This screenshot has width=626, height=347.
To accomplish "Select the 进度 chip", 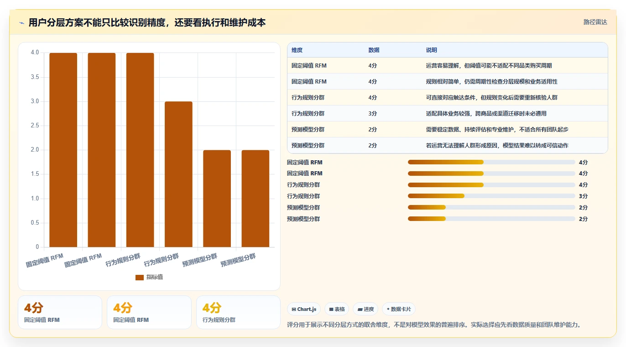I will (365, 309).
